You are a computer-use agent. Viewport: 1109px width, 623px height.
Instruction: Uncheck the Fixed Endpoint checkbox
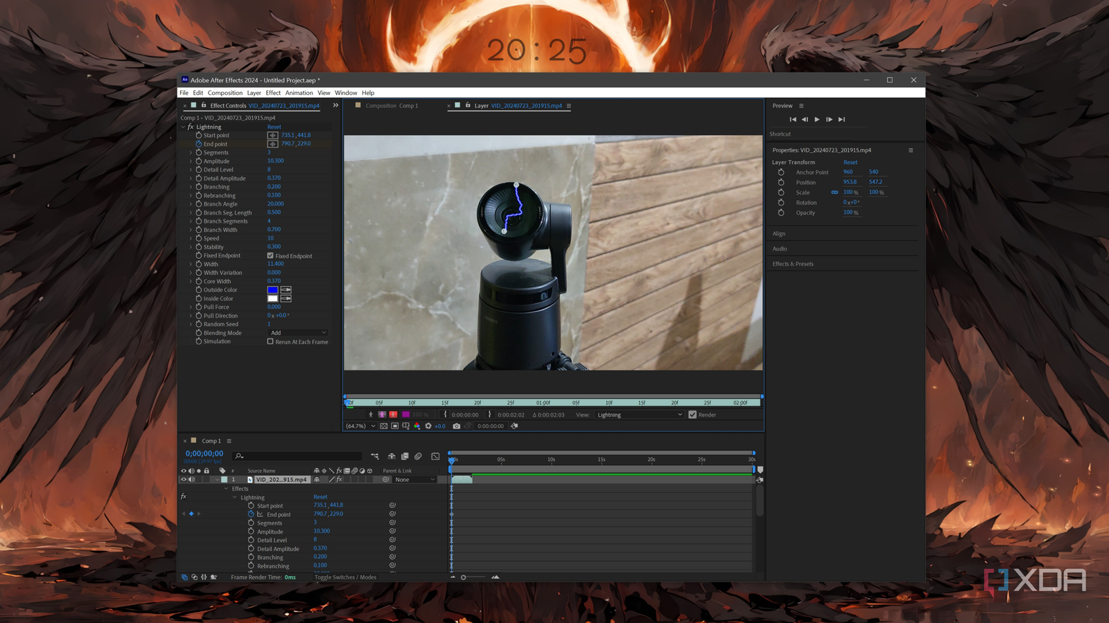pos(270,256)
